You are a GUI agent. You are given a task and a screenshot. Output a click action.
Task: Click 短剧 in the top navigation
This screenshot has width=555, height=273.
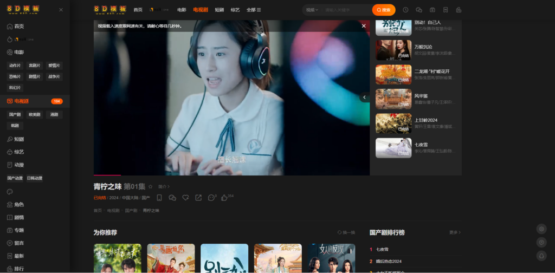220,10
